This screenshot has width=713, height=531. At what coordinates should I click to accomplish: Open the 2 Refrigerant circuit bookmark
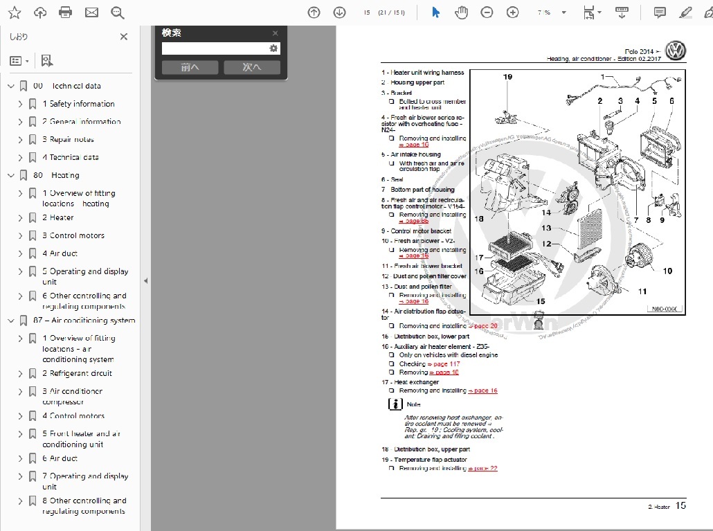tap(77, 373)
